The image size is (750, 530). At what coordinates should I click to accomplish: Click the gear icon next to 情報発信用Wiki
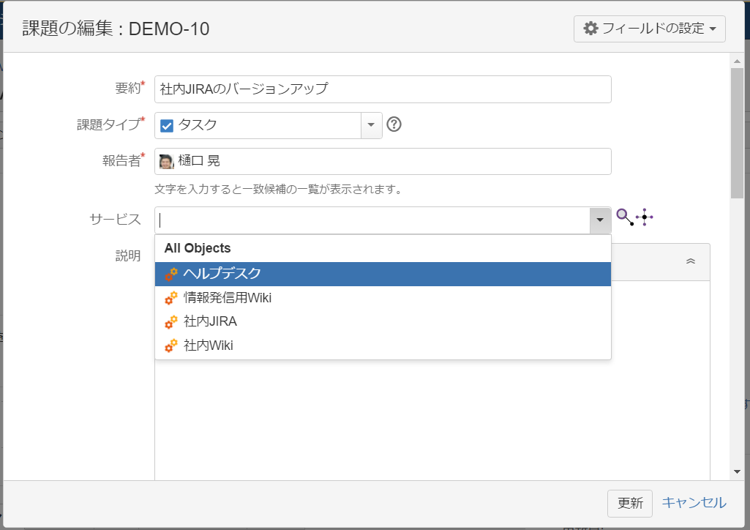tap(170, 298)
